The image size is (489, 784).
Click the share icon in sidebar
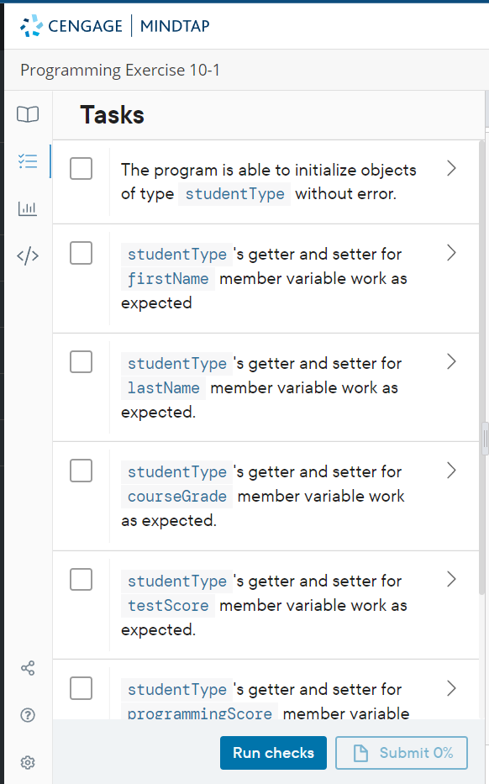click(x=28, y=668)
